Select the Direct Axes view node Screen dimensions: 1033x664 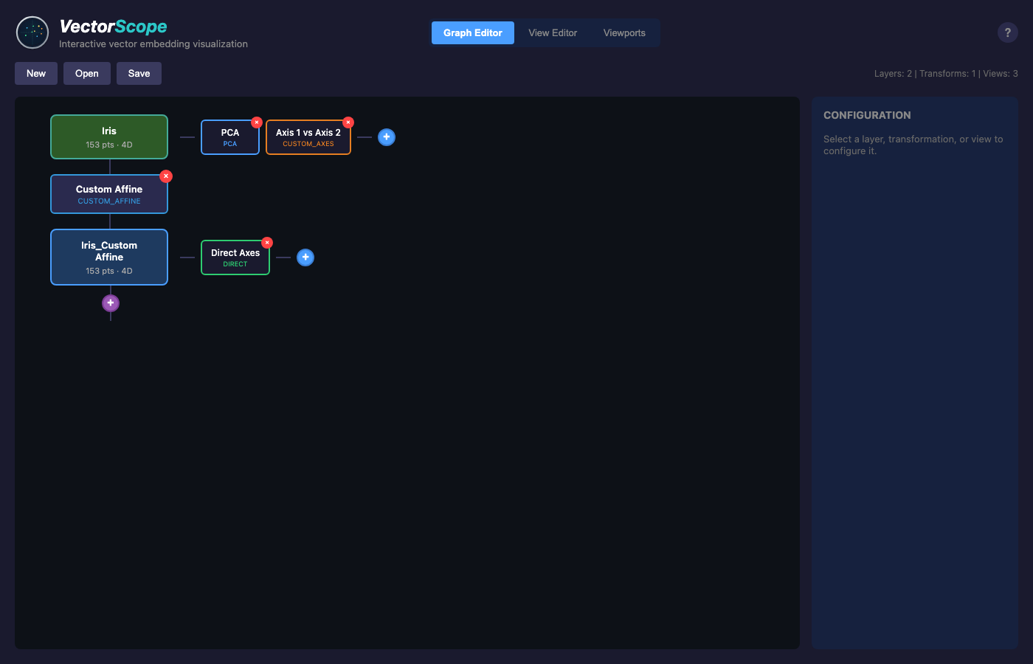[x=235, y=258]
